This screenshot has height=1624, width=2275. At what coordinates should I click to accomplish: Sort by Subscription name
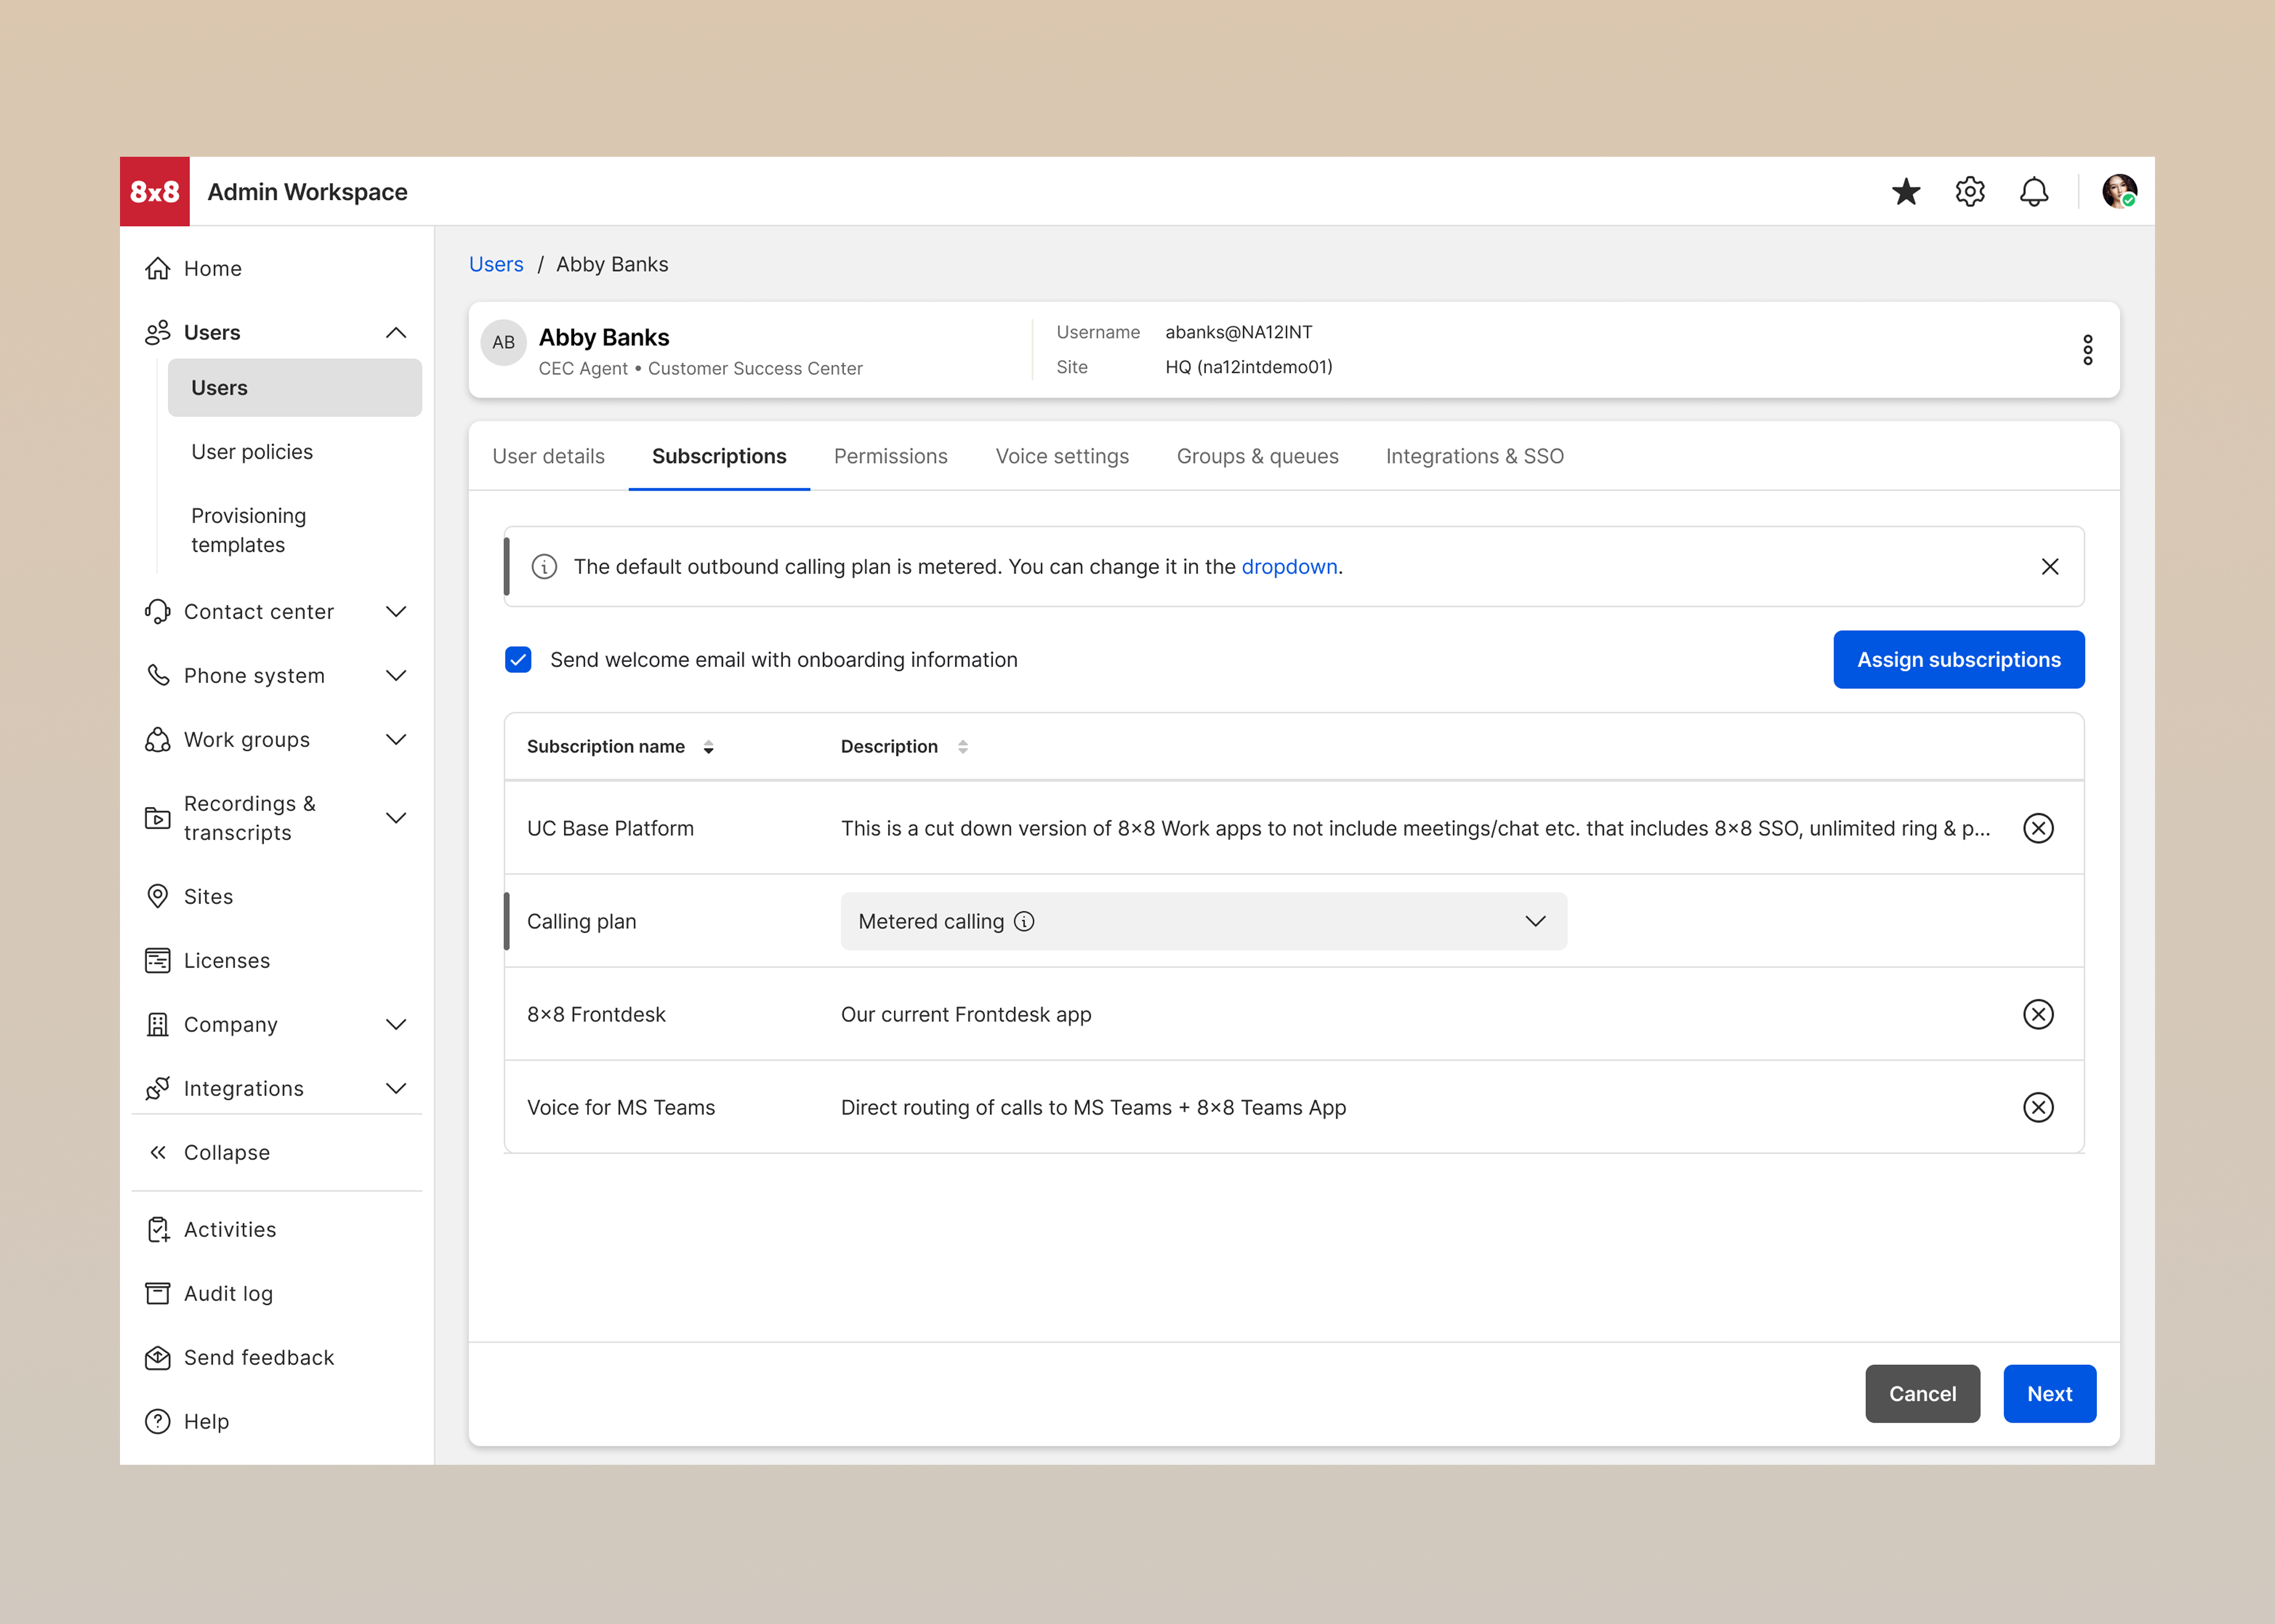pyautogui.click(x=709, y=747)
